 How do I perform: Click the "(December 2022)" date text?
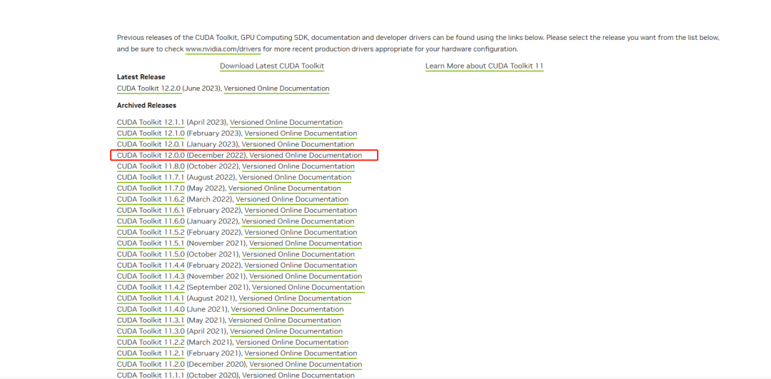coord(216,156)
